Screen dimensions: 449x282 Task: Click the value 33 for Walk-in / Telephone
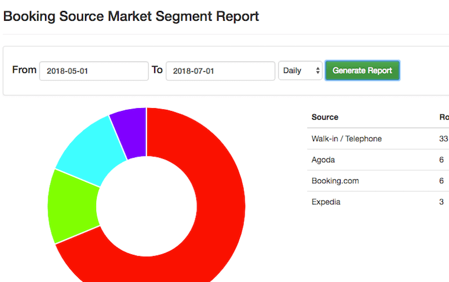tap(443, 139)
